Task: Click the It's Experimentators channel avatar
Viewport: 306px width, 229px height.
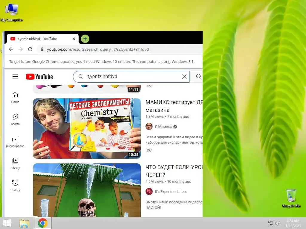Action: [149, 191]
